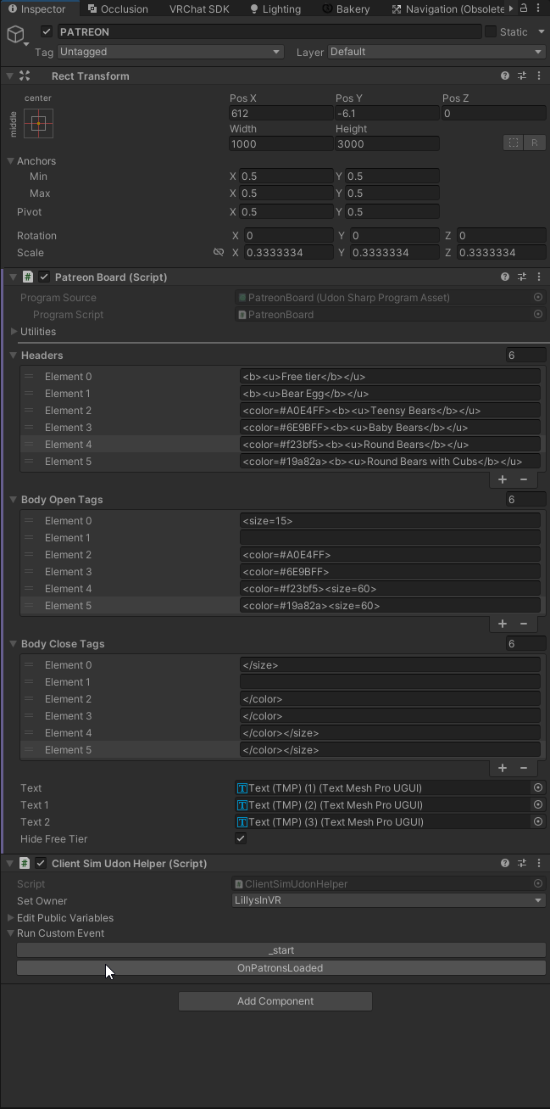Toggle the Rect Transform blueprint mode button

[x=513, y=143]
